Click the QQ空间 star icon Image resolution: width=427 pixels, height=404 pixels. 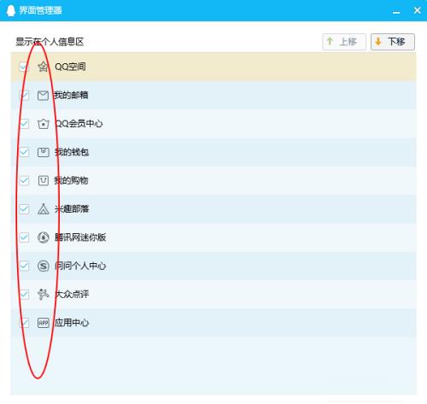(43, 67)
